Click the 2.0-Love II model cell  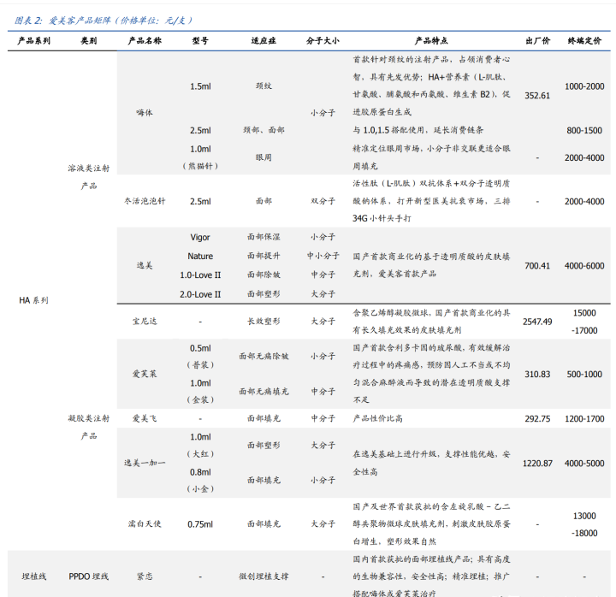(200, 294)
